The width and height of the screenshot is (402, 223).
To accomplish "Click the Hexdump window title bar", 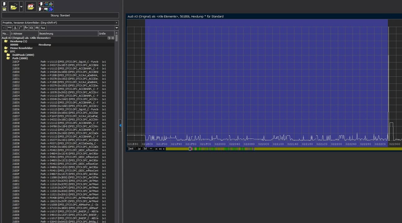I will [264, 16].
